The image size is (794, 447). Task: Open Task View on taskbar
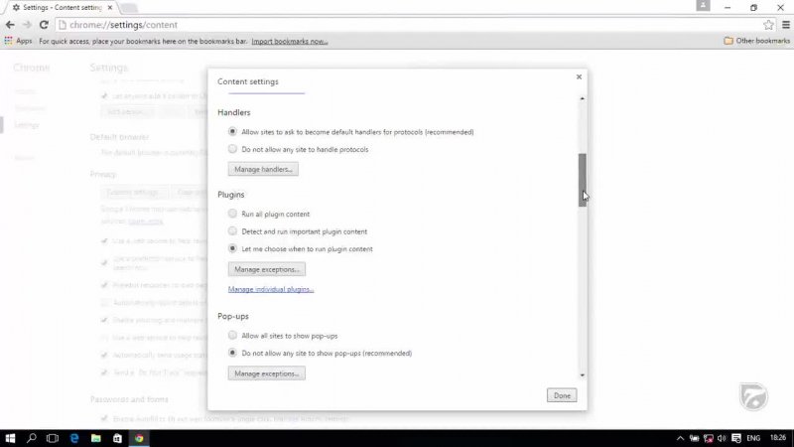tap(53, 438)
